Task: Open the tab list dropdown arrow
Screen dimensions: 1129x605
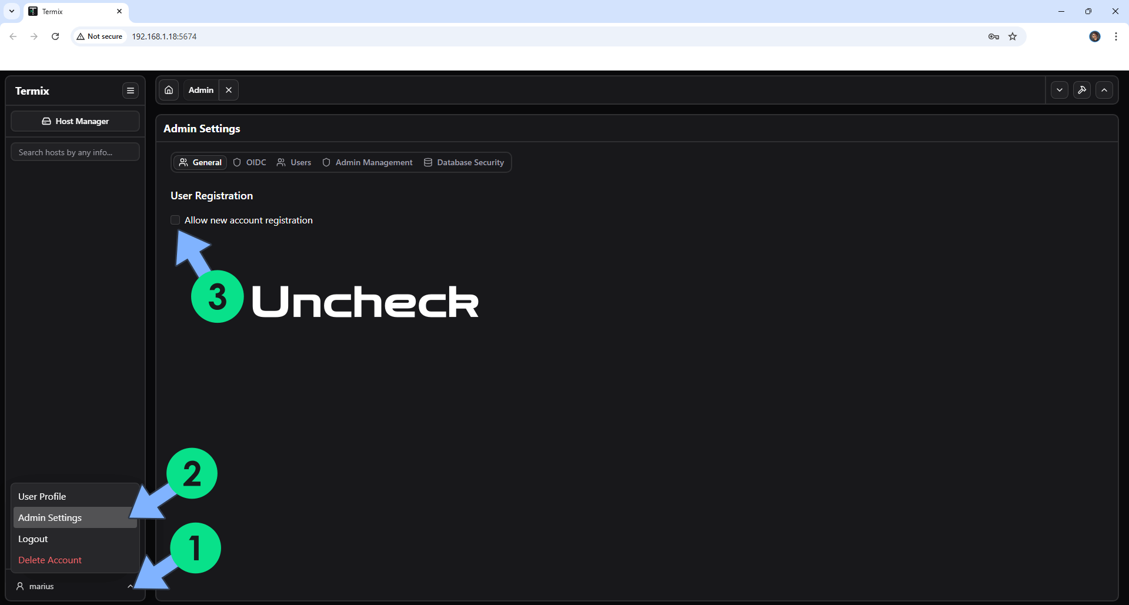Action: (1060, 90)
